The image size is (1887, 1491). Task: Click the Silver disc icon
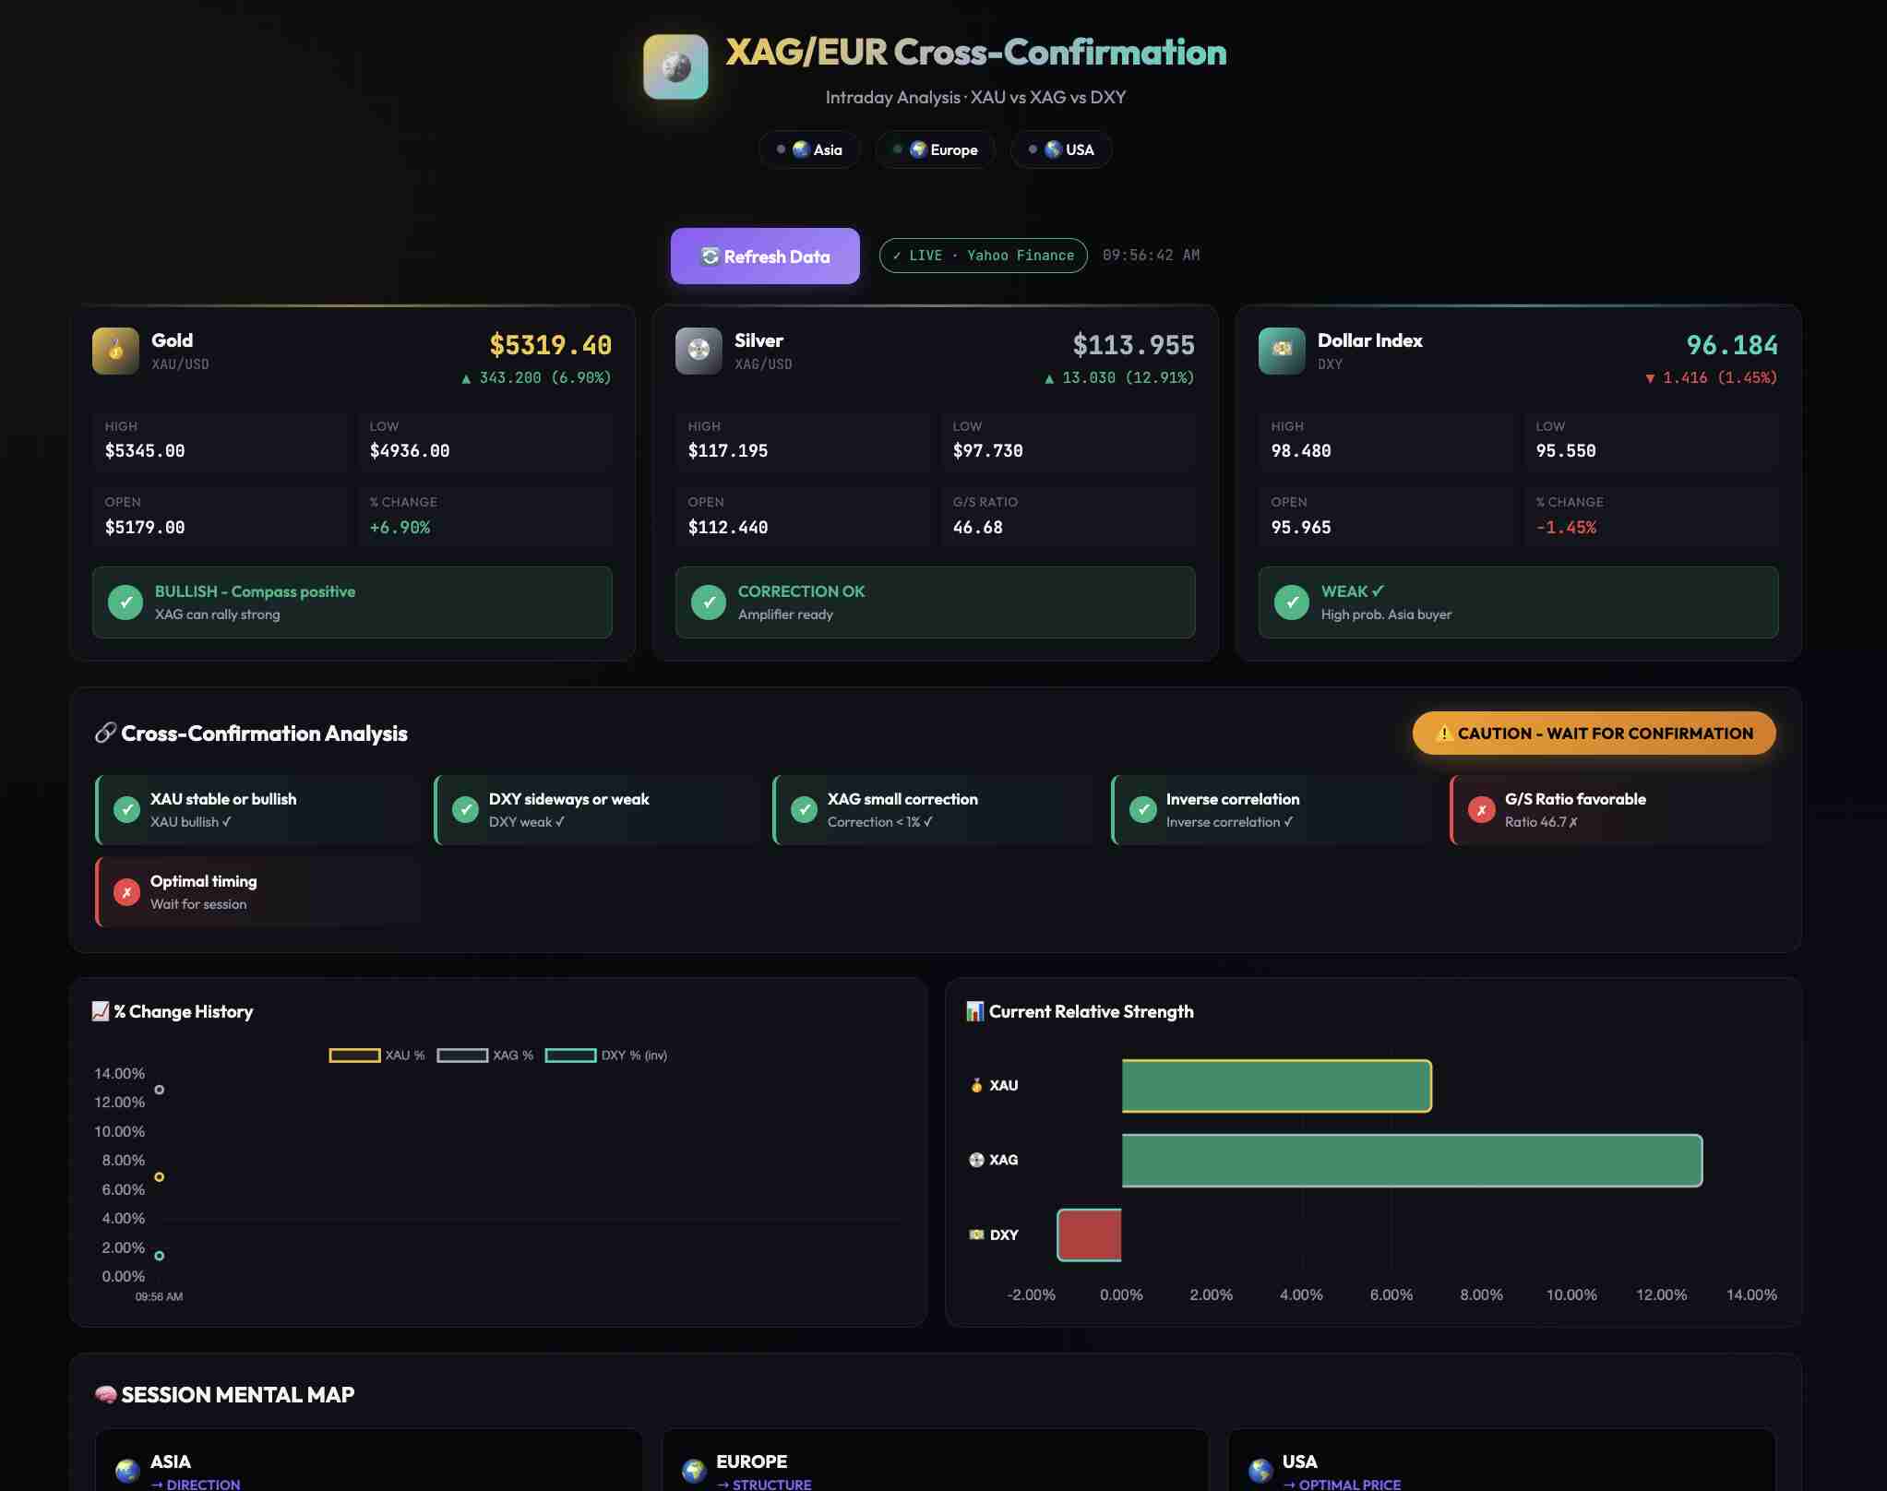[x=699, y=351]
